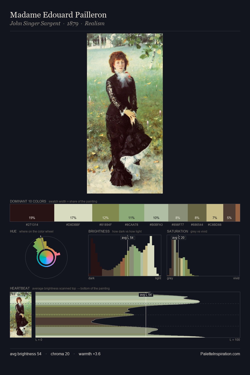
Task: Click the 'where on the color wheel' caption
Action: [36, 231]
